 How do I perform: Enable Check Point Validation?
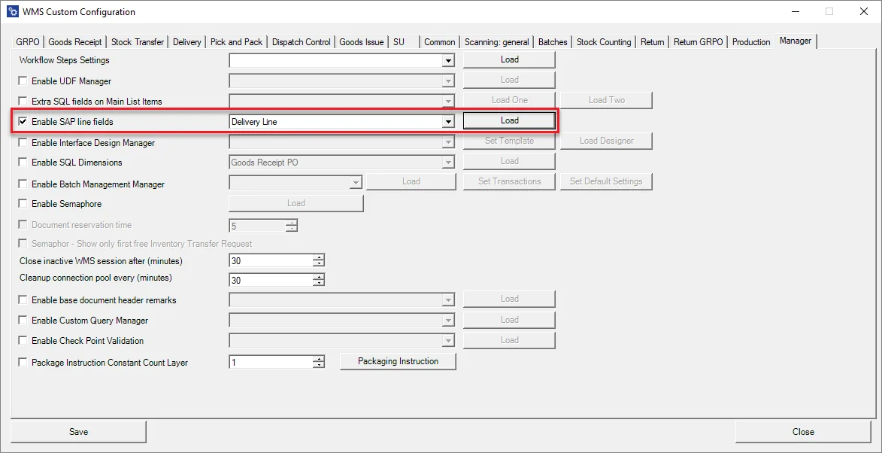click(22, 340)
